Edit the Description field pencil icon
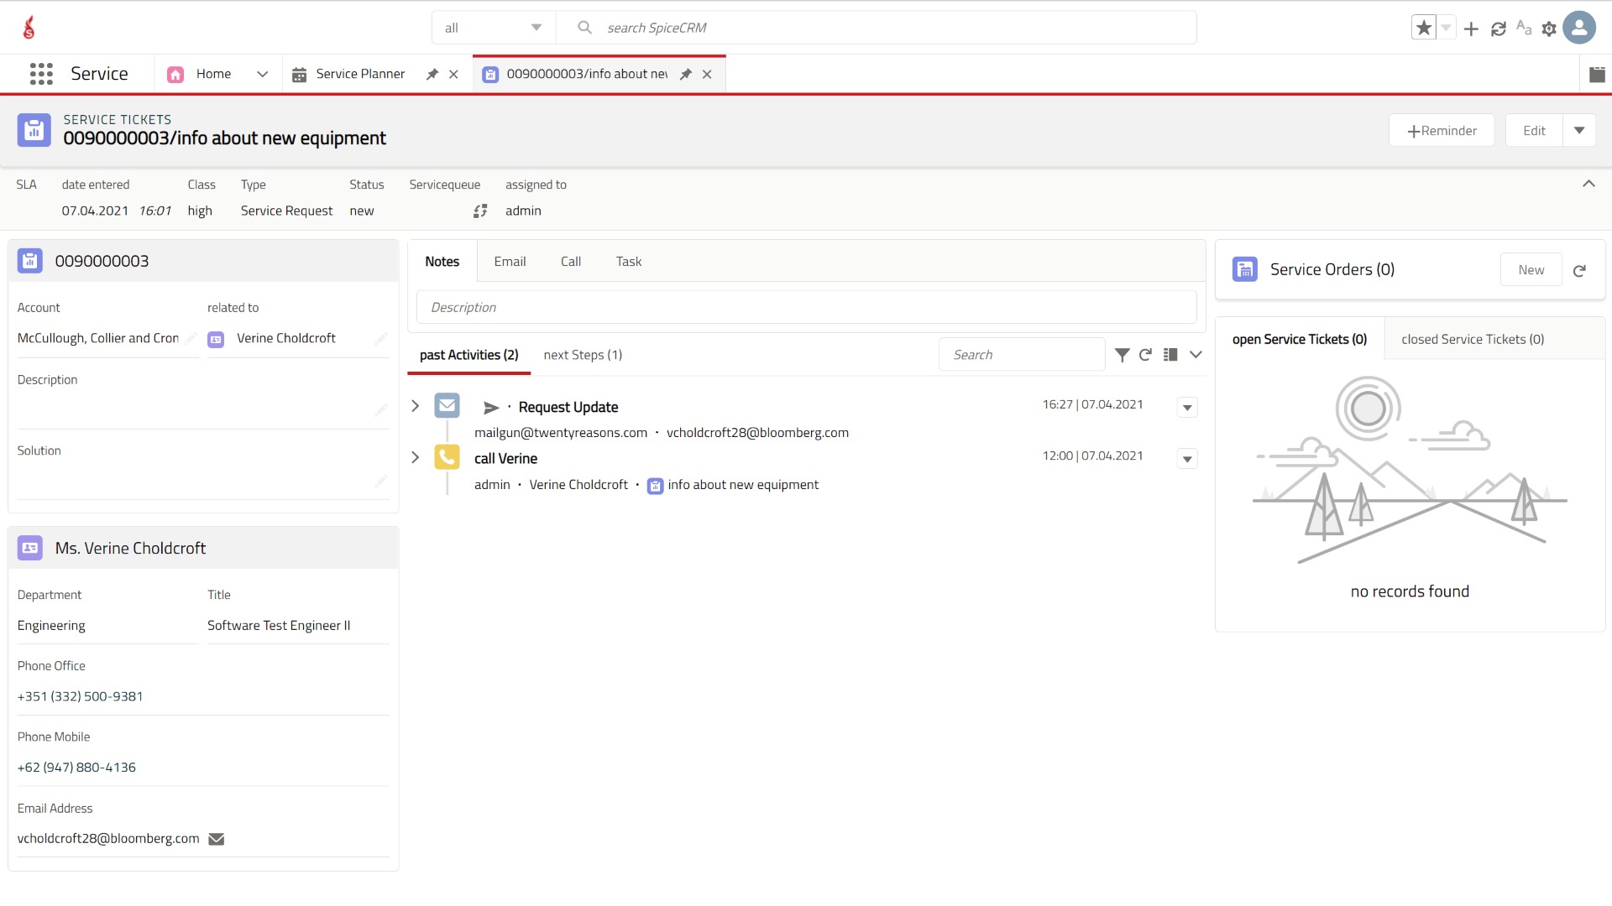The width and height of the screenshot is (1612, 906). pyautogui.click(x=381, y=409)
